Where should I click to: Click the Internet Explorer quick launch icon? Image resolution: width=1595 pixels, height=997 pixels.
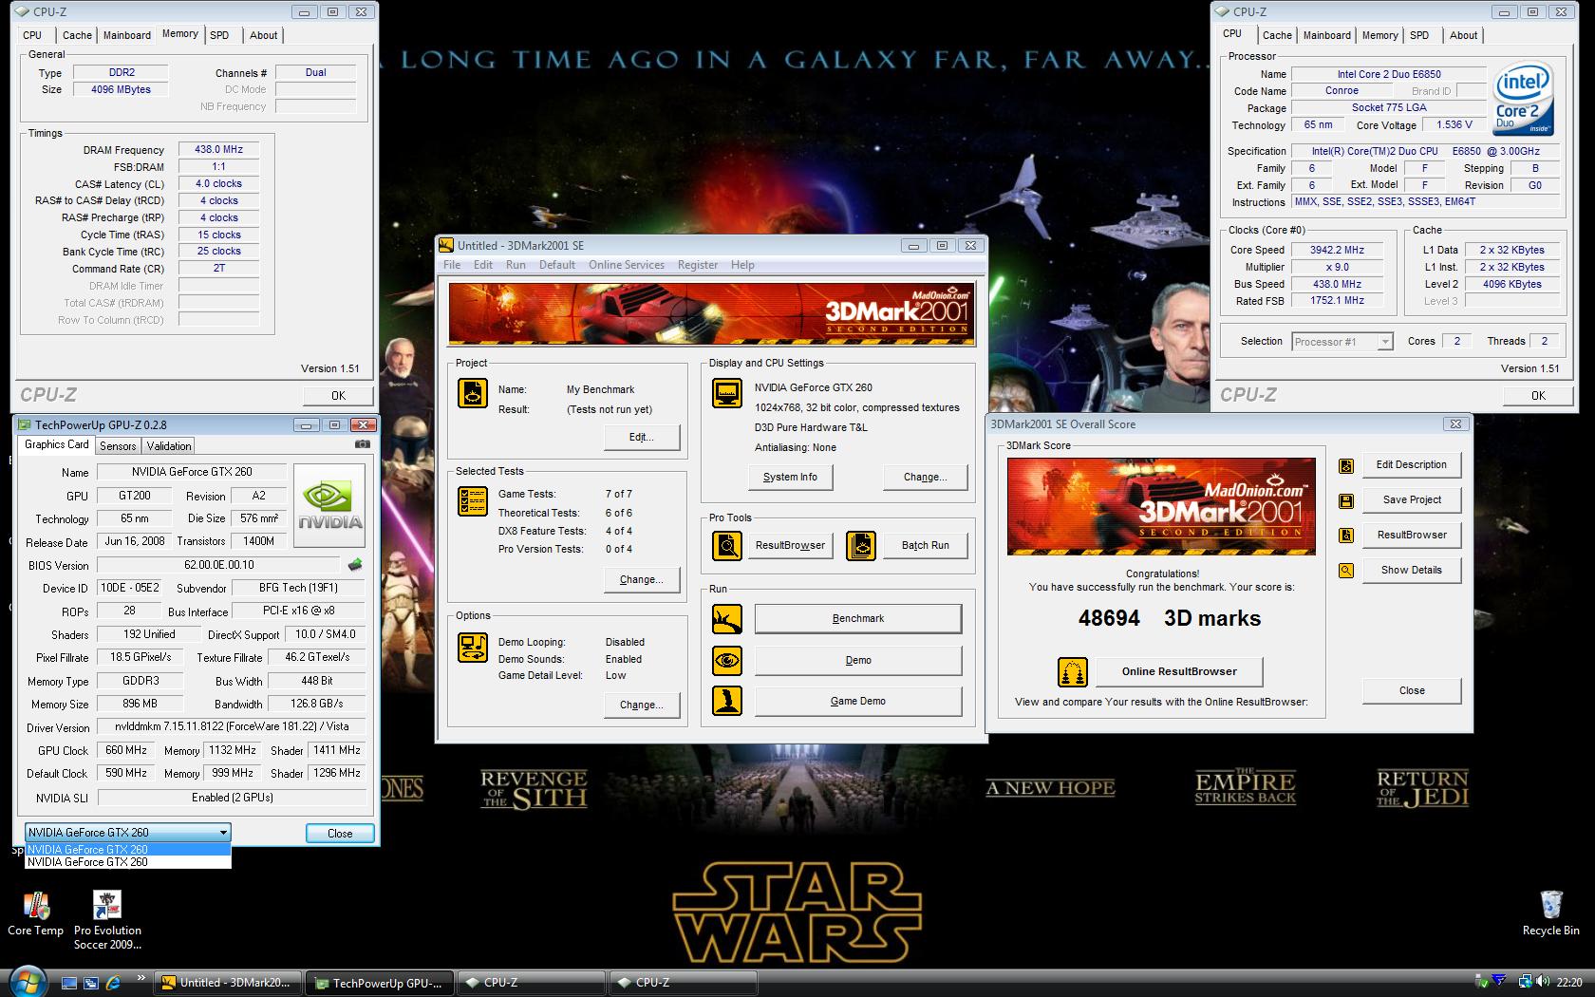coord(113,982)
